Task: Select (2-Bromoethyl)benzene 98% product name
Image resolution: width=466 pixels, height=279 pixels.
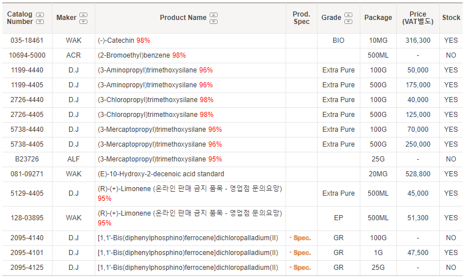Action: pyautogui.click(x=142, y=55)
